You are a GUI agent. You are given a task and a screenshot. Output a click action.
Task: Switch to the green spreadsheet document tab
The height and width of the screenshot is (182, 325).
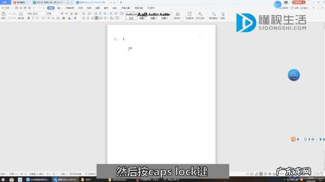pyautogui.click(x=50, y=3)
